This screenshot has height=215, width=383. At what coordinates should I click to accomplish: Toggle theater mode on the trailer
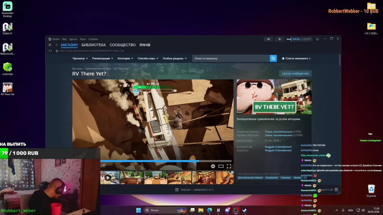click(x=221, y=166)
